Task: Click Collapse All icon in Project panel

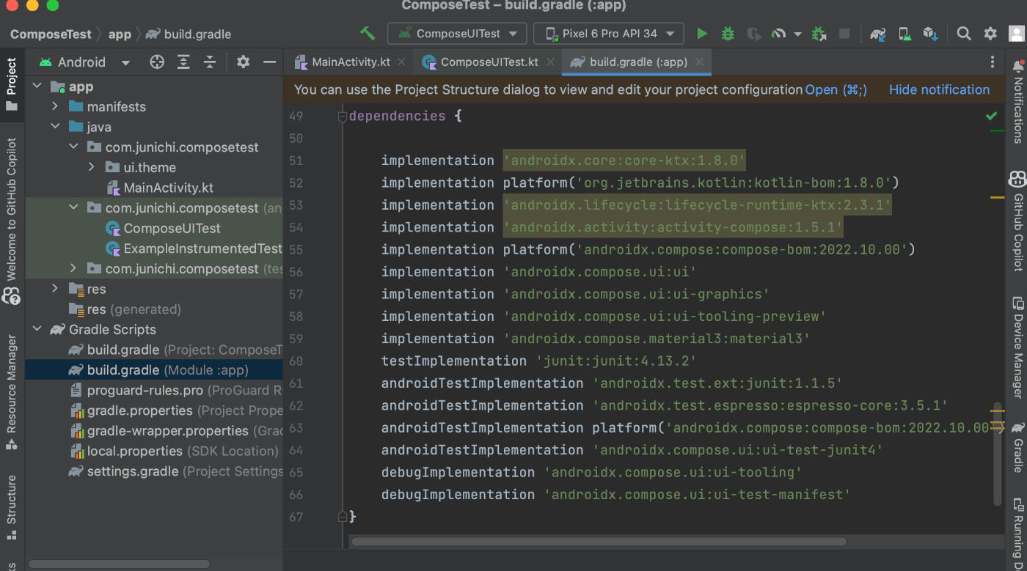Action: click(210, 62)
